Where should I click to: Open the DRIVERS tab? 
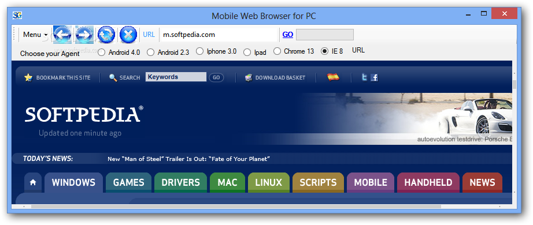(180, 182)
